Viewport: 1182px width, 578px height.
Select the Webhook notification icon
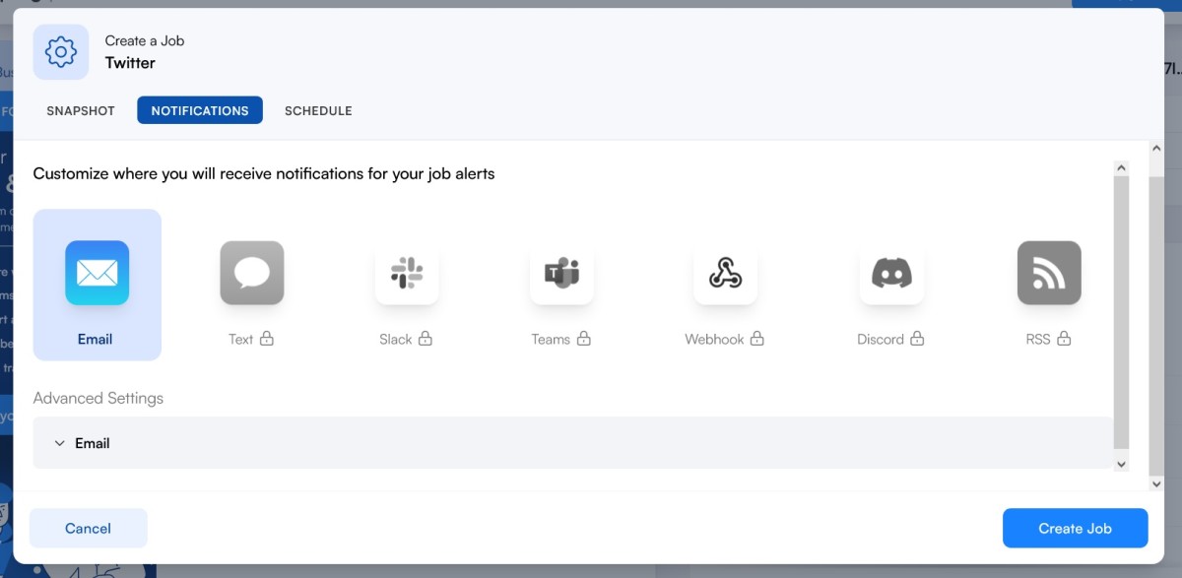(725, 273)
